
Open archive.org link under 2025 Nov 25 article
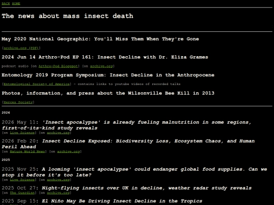pyautogui.click(x=58, y=180)
